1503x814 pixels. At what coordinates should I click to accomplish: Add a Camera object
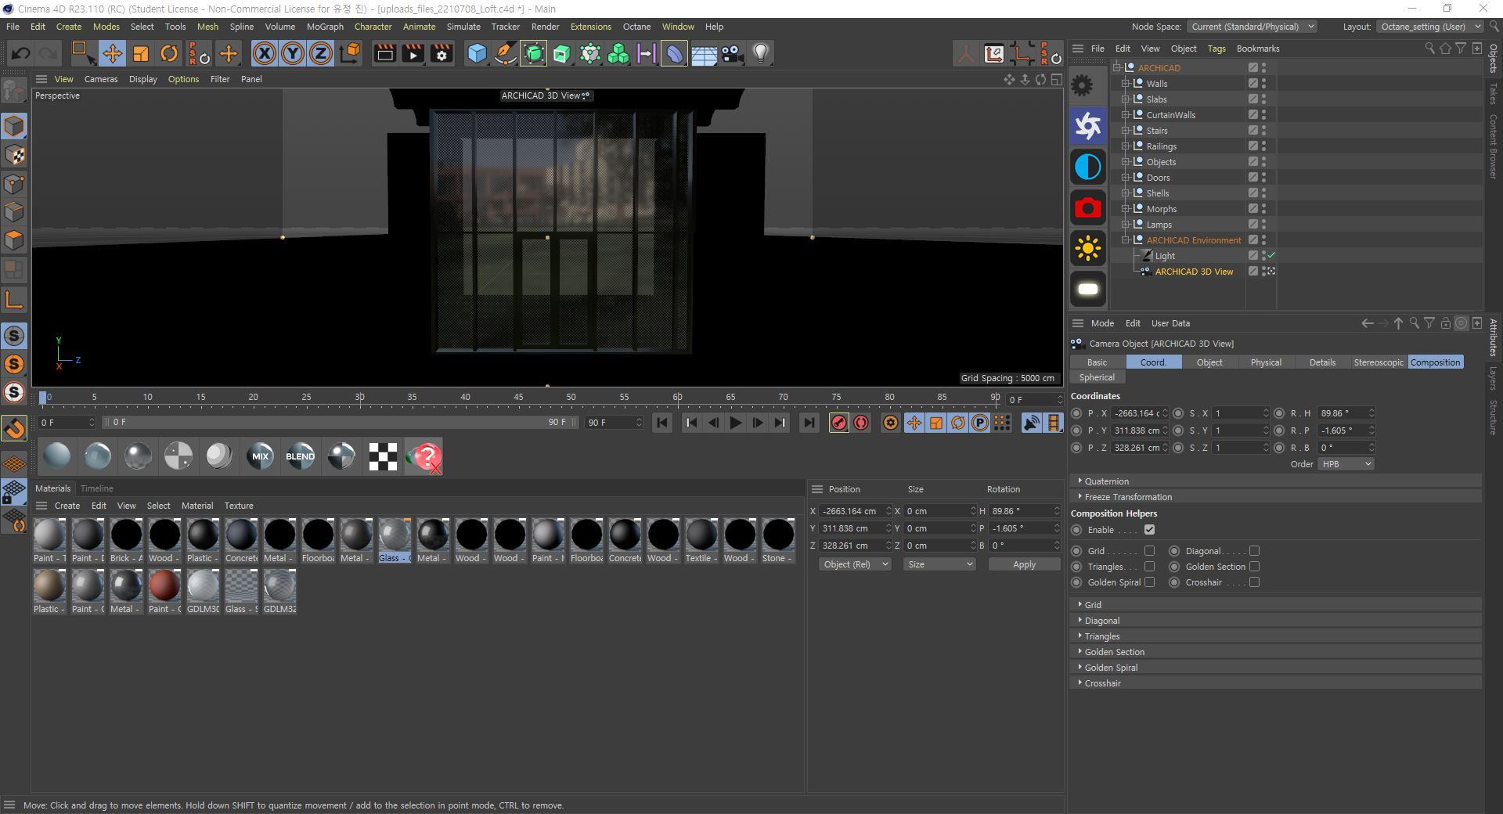tap(732, 53)
